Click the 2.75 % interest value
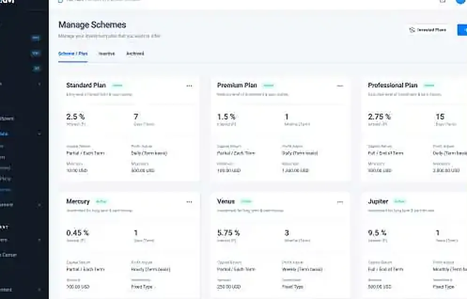467x299 pixels. [379, 117]
